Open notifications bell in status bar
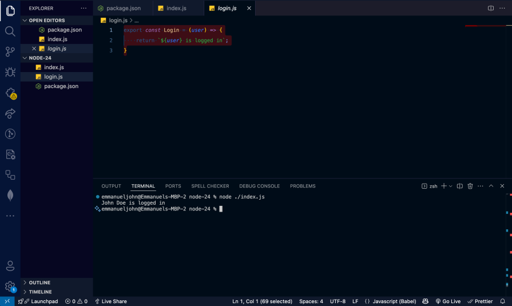 pos(502,301)
